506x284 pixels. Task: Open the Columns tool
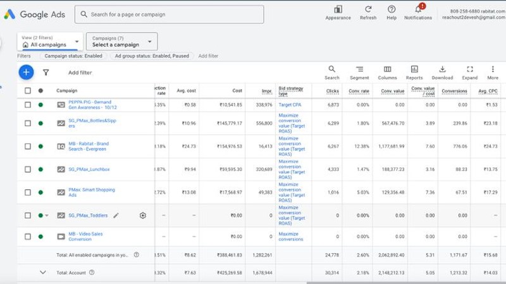(x=387, y=73)
